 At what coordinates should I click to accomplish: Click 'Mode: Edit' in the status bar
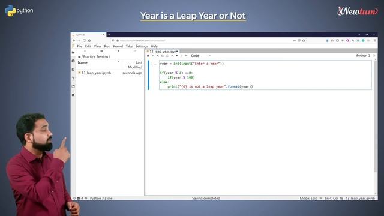[x=308, y=199]
